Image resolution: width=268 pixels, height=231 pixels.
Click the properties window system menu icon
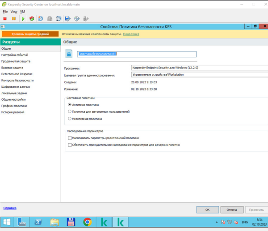pos(3,26)
